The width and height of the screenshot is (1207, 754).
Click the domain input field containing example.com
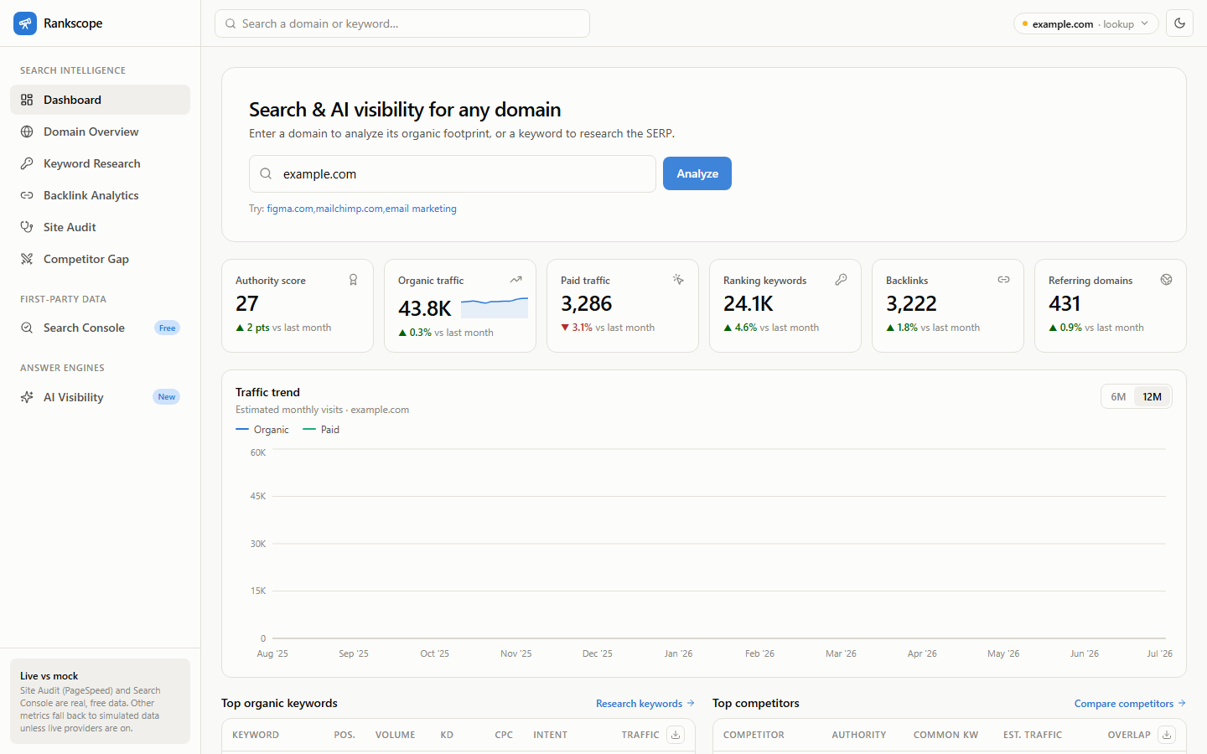pyautogui.click(x=453, y=173)
